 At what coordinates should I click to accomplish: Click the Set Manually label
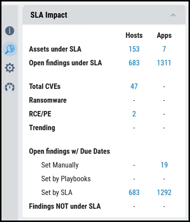(60, 165)
